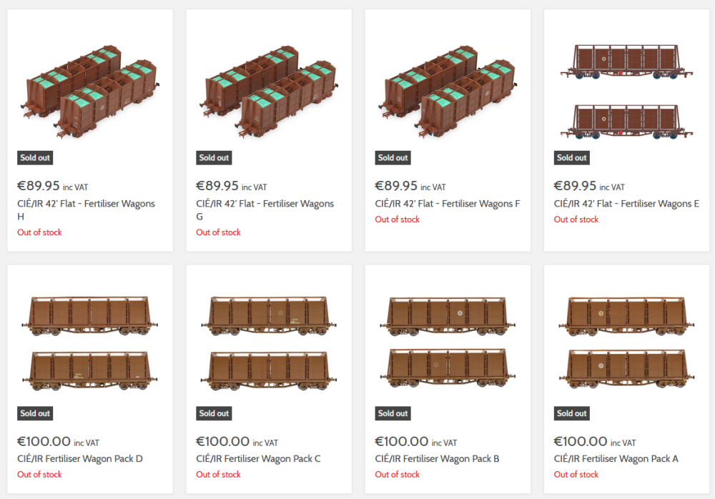Screen dimensions: 715x499
Task: Open the CIÉ/IR Fertiliser Wagon Pack A link
Action: (616, 459)
